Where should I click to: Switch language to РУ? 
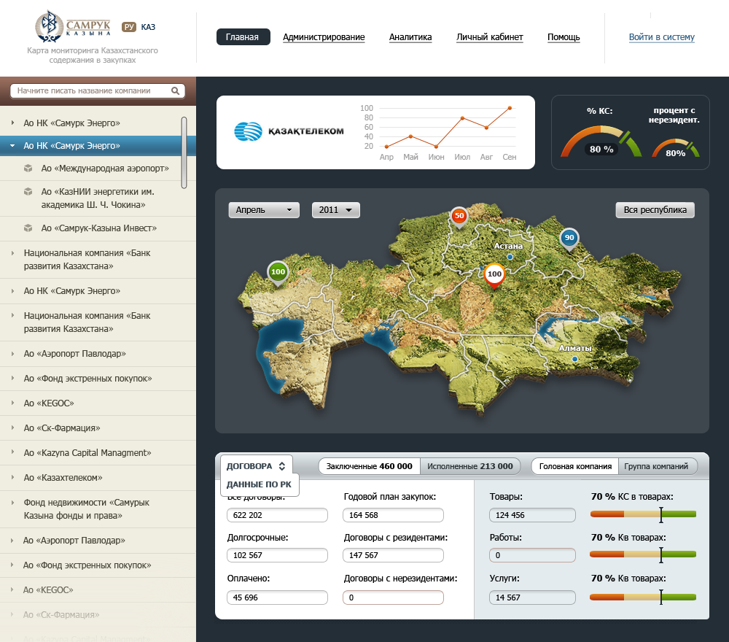[129, 27]
